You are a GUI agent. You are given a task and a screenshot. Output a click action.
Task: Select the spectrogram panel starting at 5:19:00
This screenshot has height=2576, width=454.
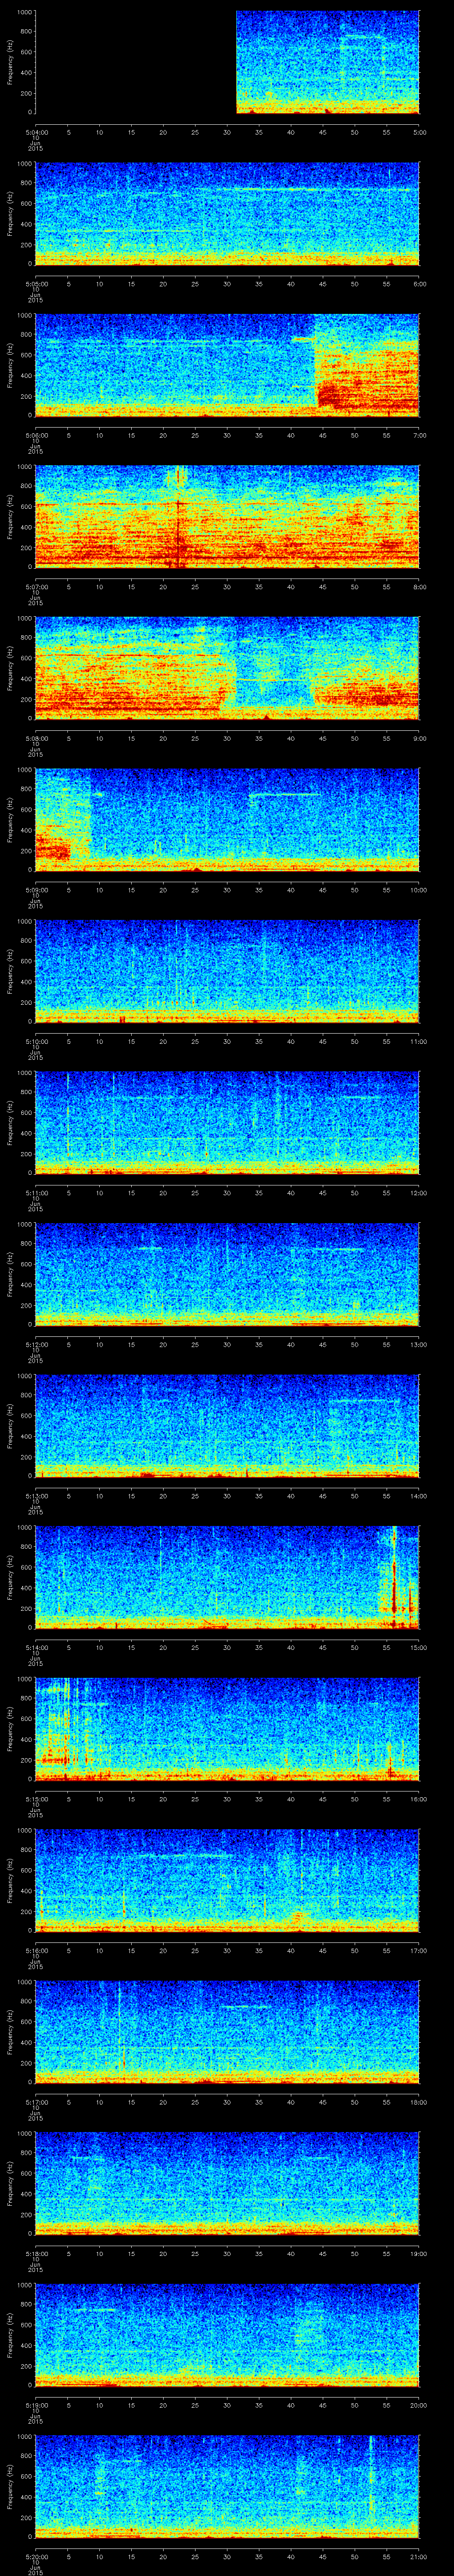click(227, 2334)
